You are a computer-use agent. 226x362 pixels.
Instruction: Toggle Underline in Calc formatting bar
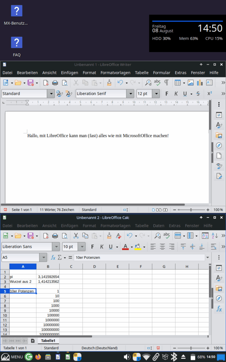[111, 246]
